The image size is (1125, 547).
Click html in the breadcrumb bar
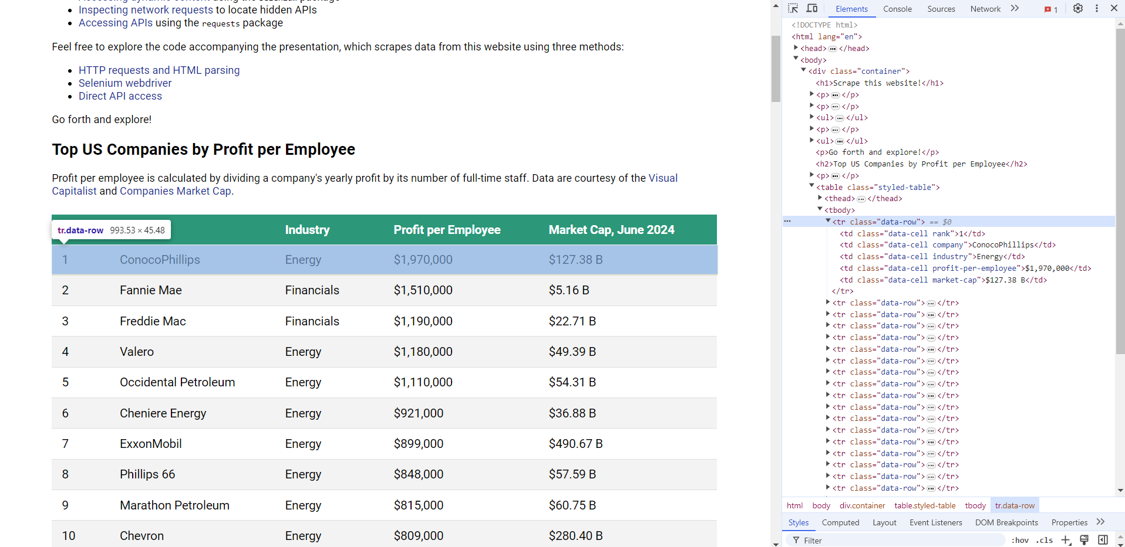coord(794,505)
